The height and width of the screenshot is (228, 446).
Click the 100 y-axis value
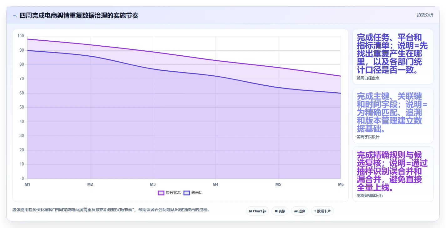(x=21, y=36)
